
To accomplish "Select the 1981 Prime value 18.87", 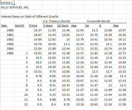I will pos(35,35).
